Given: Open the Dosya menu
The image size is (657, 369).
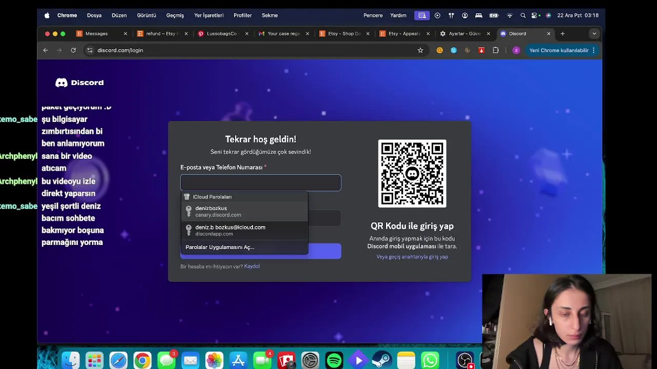Looking at the screenshot, I should click(x=94, y=15).
